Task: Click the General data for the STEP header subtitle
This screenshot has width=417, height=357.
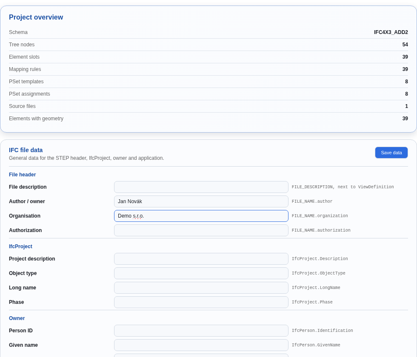Action: coord(86,158)
